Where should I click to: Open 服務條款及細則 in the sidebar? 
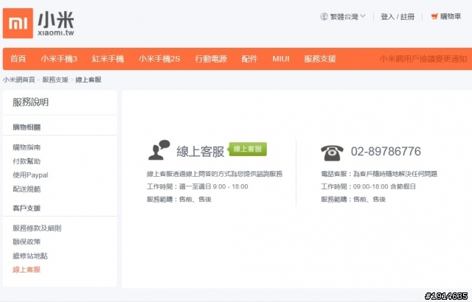[37, 228]
